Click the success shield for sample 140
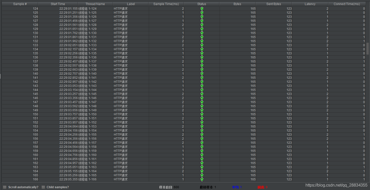 pyautogui.click(x=202, y=74)
